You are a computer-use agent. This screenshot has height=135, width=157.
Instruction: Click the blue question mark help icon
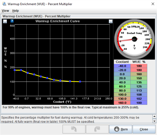click(x=12, y=21)
